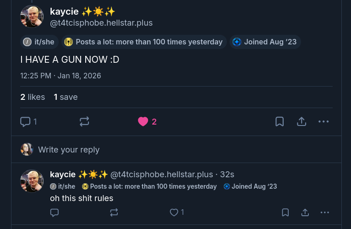Screen dimensions: 351x229
Task: Share the "oh this shit rules" reply
Action: click(x=305, y=213)
